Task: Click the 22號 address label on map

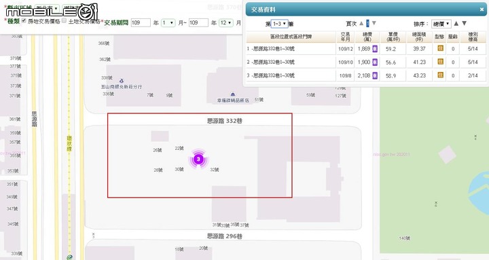Action: (179, 149)
